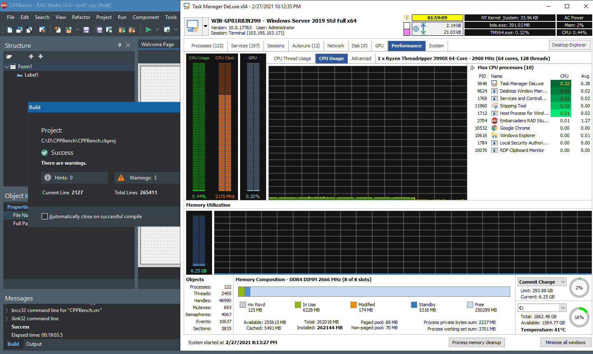Click the white color indicator box above pink
Viewport: 593px width, 354px height.
pos(407,26)
